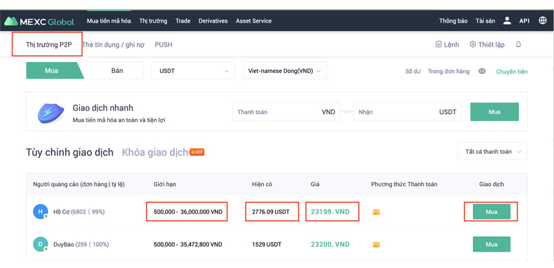Click the Giao dịch nhanh shield icon
The image size is (554, 268).
coord(51,113)
